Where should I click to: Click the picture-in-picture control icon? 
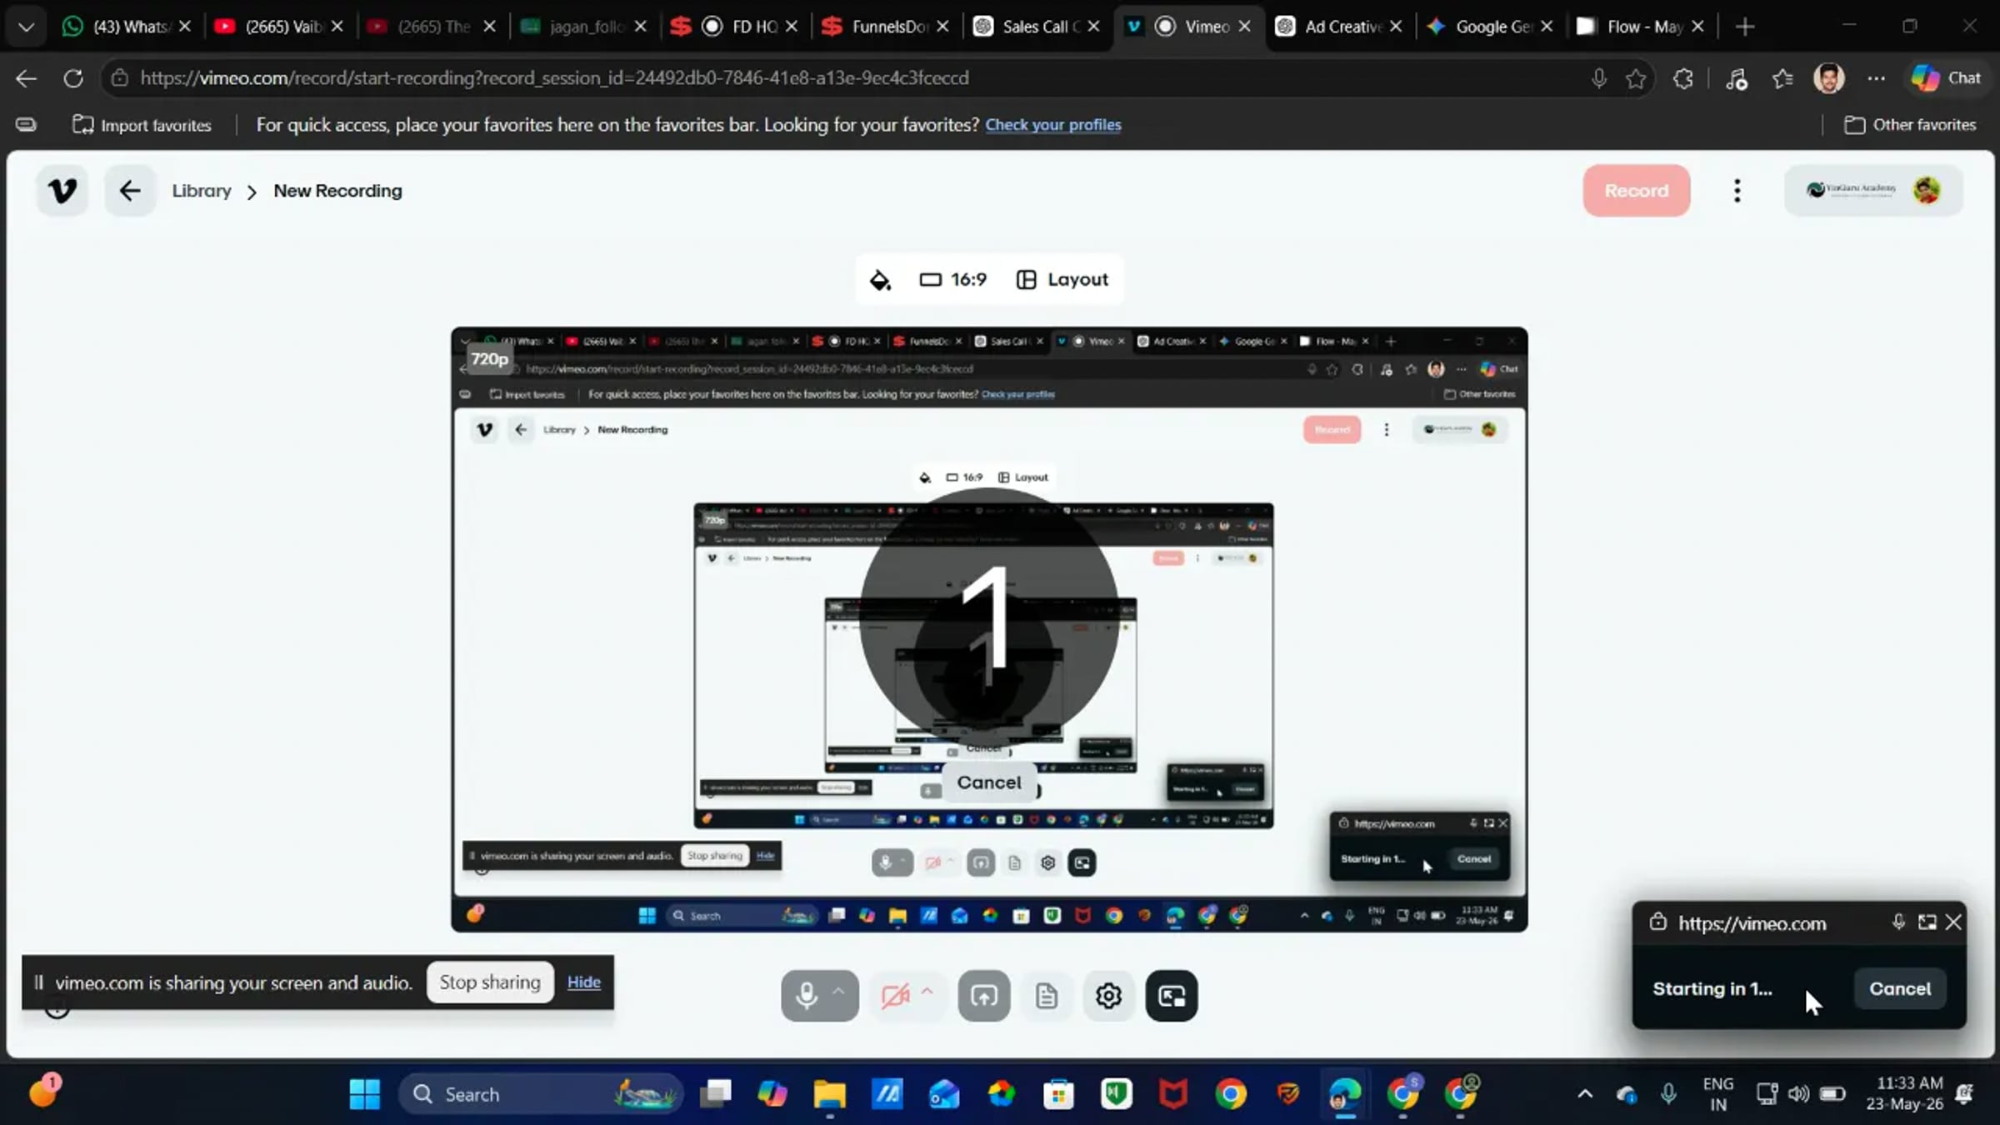pyautogui.click(x=1172, y=996)
